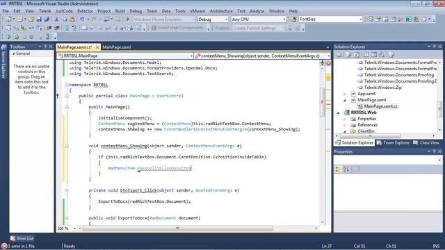Click the Save All icon
The height and width of the screenshot is (250, 445).
[x=47, y=19]
